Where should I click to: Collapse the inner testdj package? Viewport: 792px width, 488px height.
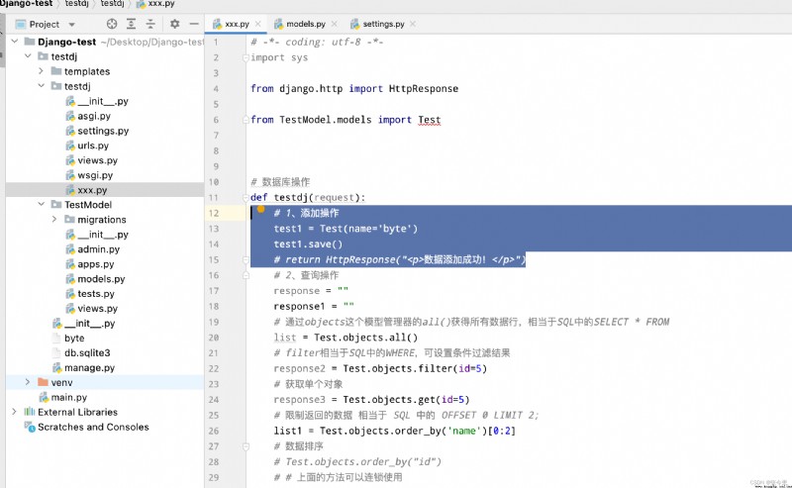coord(42,86)
